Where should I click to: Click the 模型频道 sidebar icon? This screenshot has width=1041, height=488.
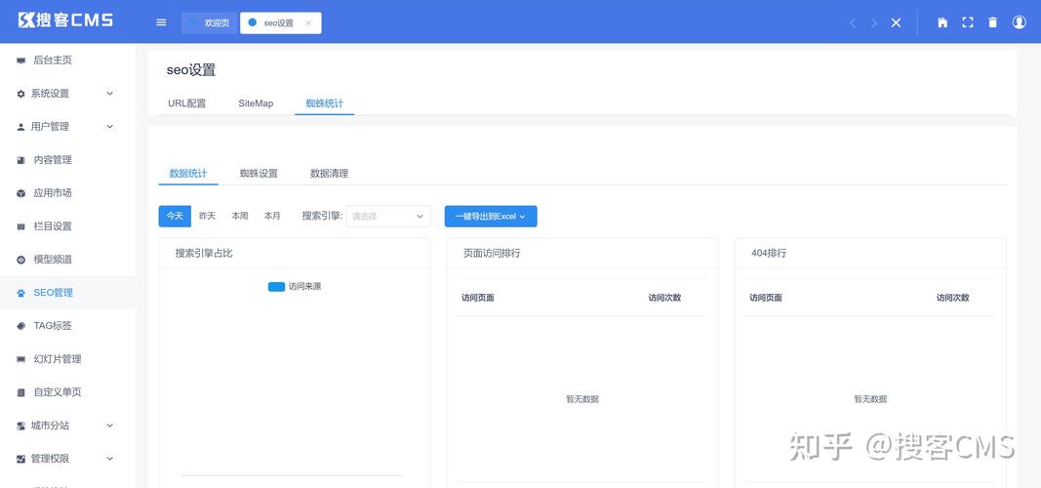[x=20, y=260]
